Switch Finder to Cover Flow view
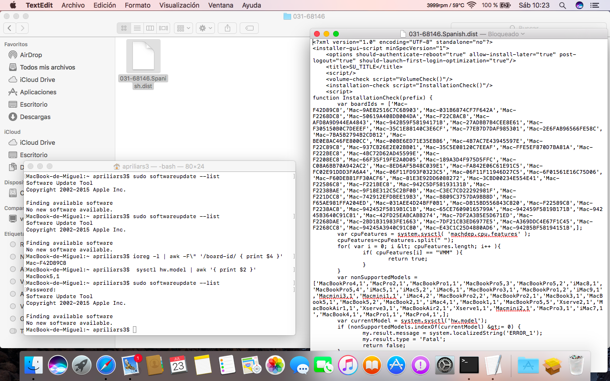Viewport: 610px width, 381px height. click(163, 28)
